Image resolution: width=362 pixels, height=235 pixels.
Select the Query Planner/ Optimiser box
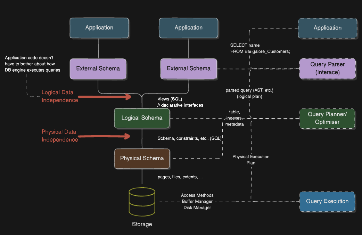point(327,118)
